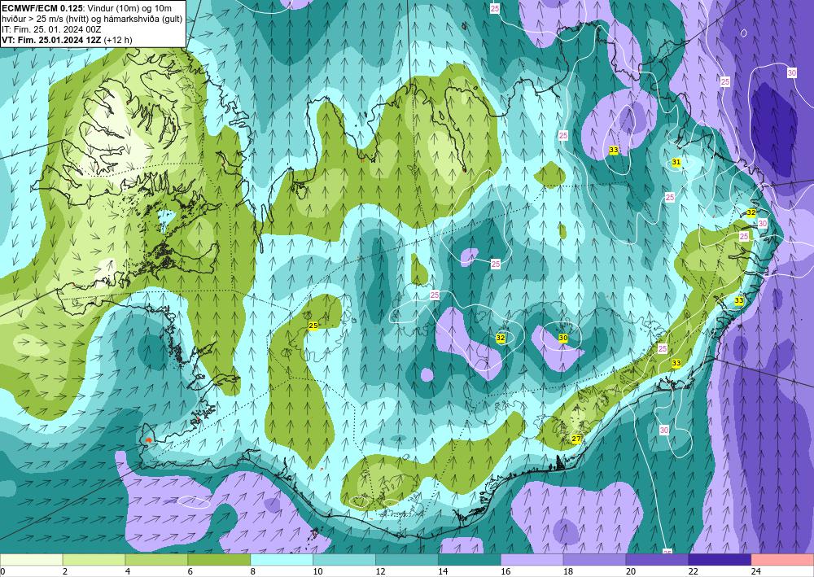This screenshot has width=814, height=577.
Task: Click the 18–20 m/s medium purple legend swatch
Action: pos(594,560)
